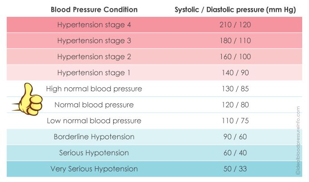Click the Serious Hypotension 60 / 40 value
This screenshot has width=309, height=182.
[x=236, y=153]
